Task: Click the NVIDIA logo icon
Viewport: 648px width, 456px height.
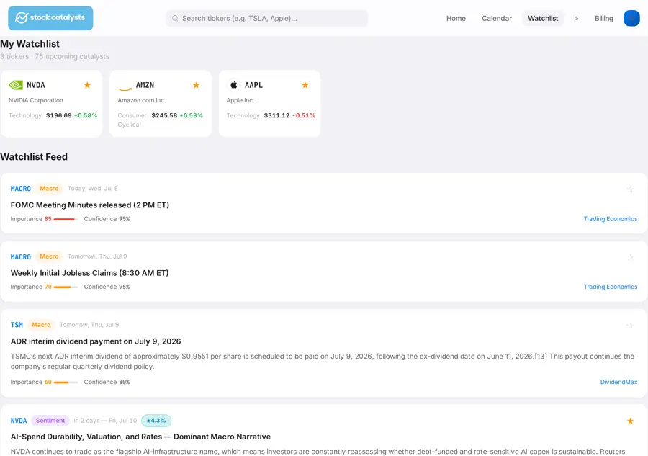Action: [x=16, y=85]
